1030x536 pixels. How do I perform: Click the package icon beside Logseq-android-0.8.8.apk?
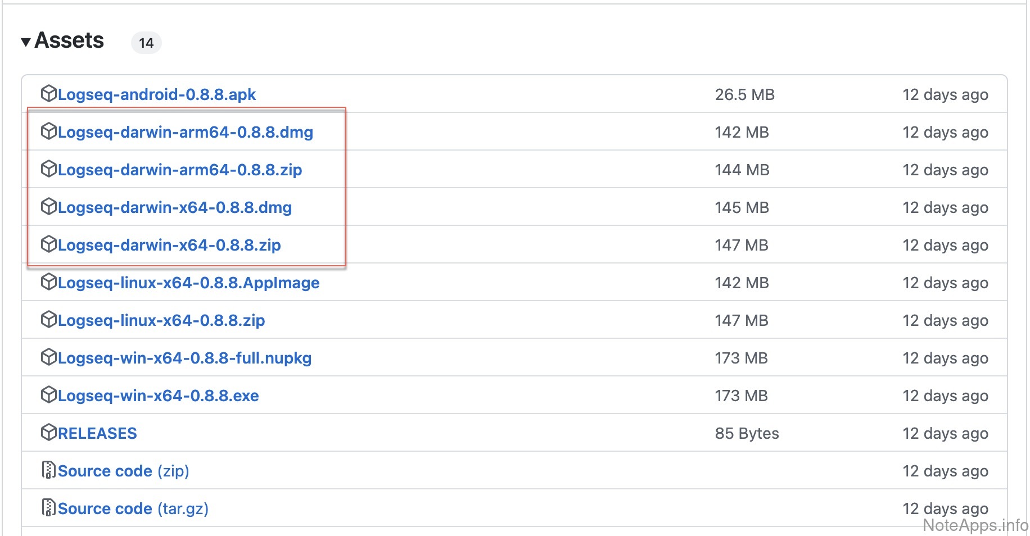point(49,93)
